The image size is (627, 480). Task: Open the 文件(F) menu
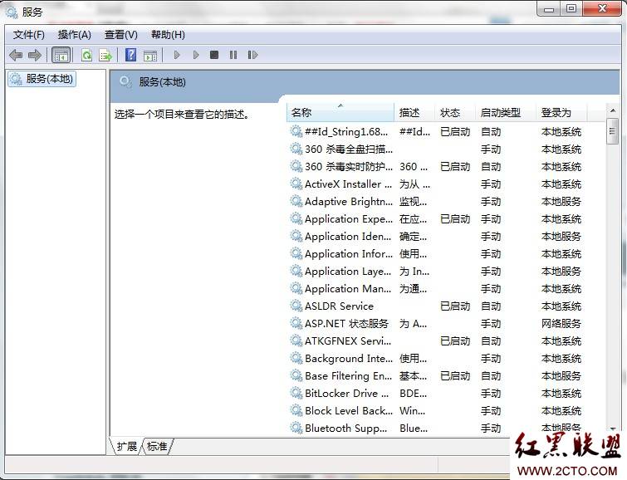click(28, 35)
